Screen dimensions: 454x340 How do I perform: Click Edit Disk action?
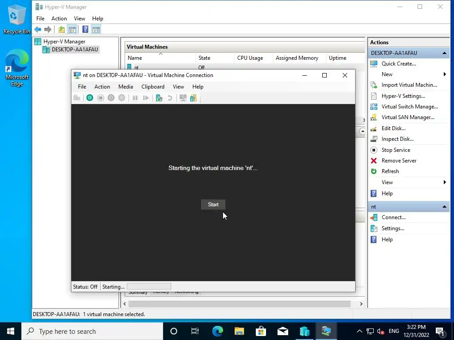coord(393,128)
